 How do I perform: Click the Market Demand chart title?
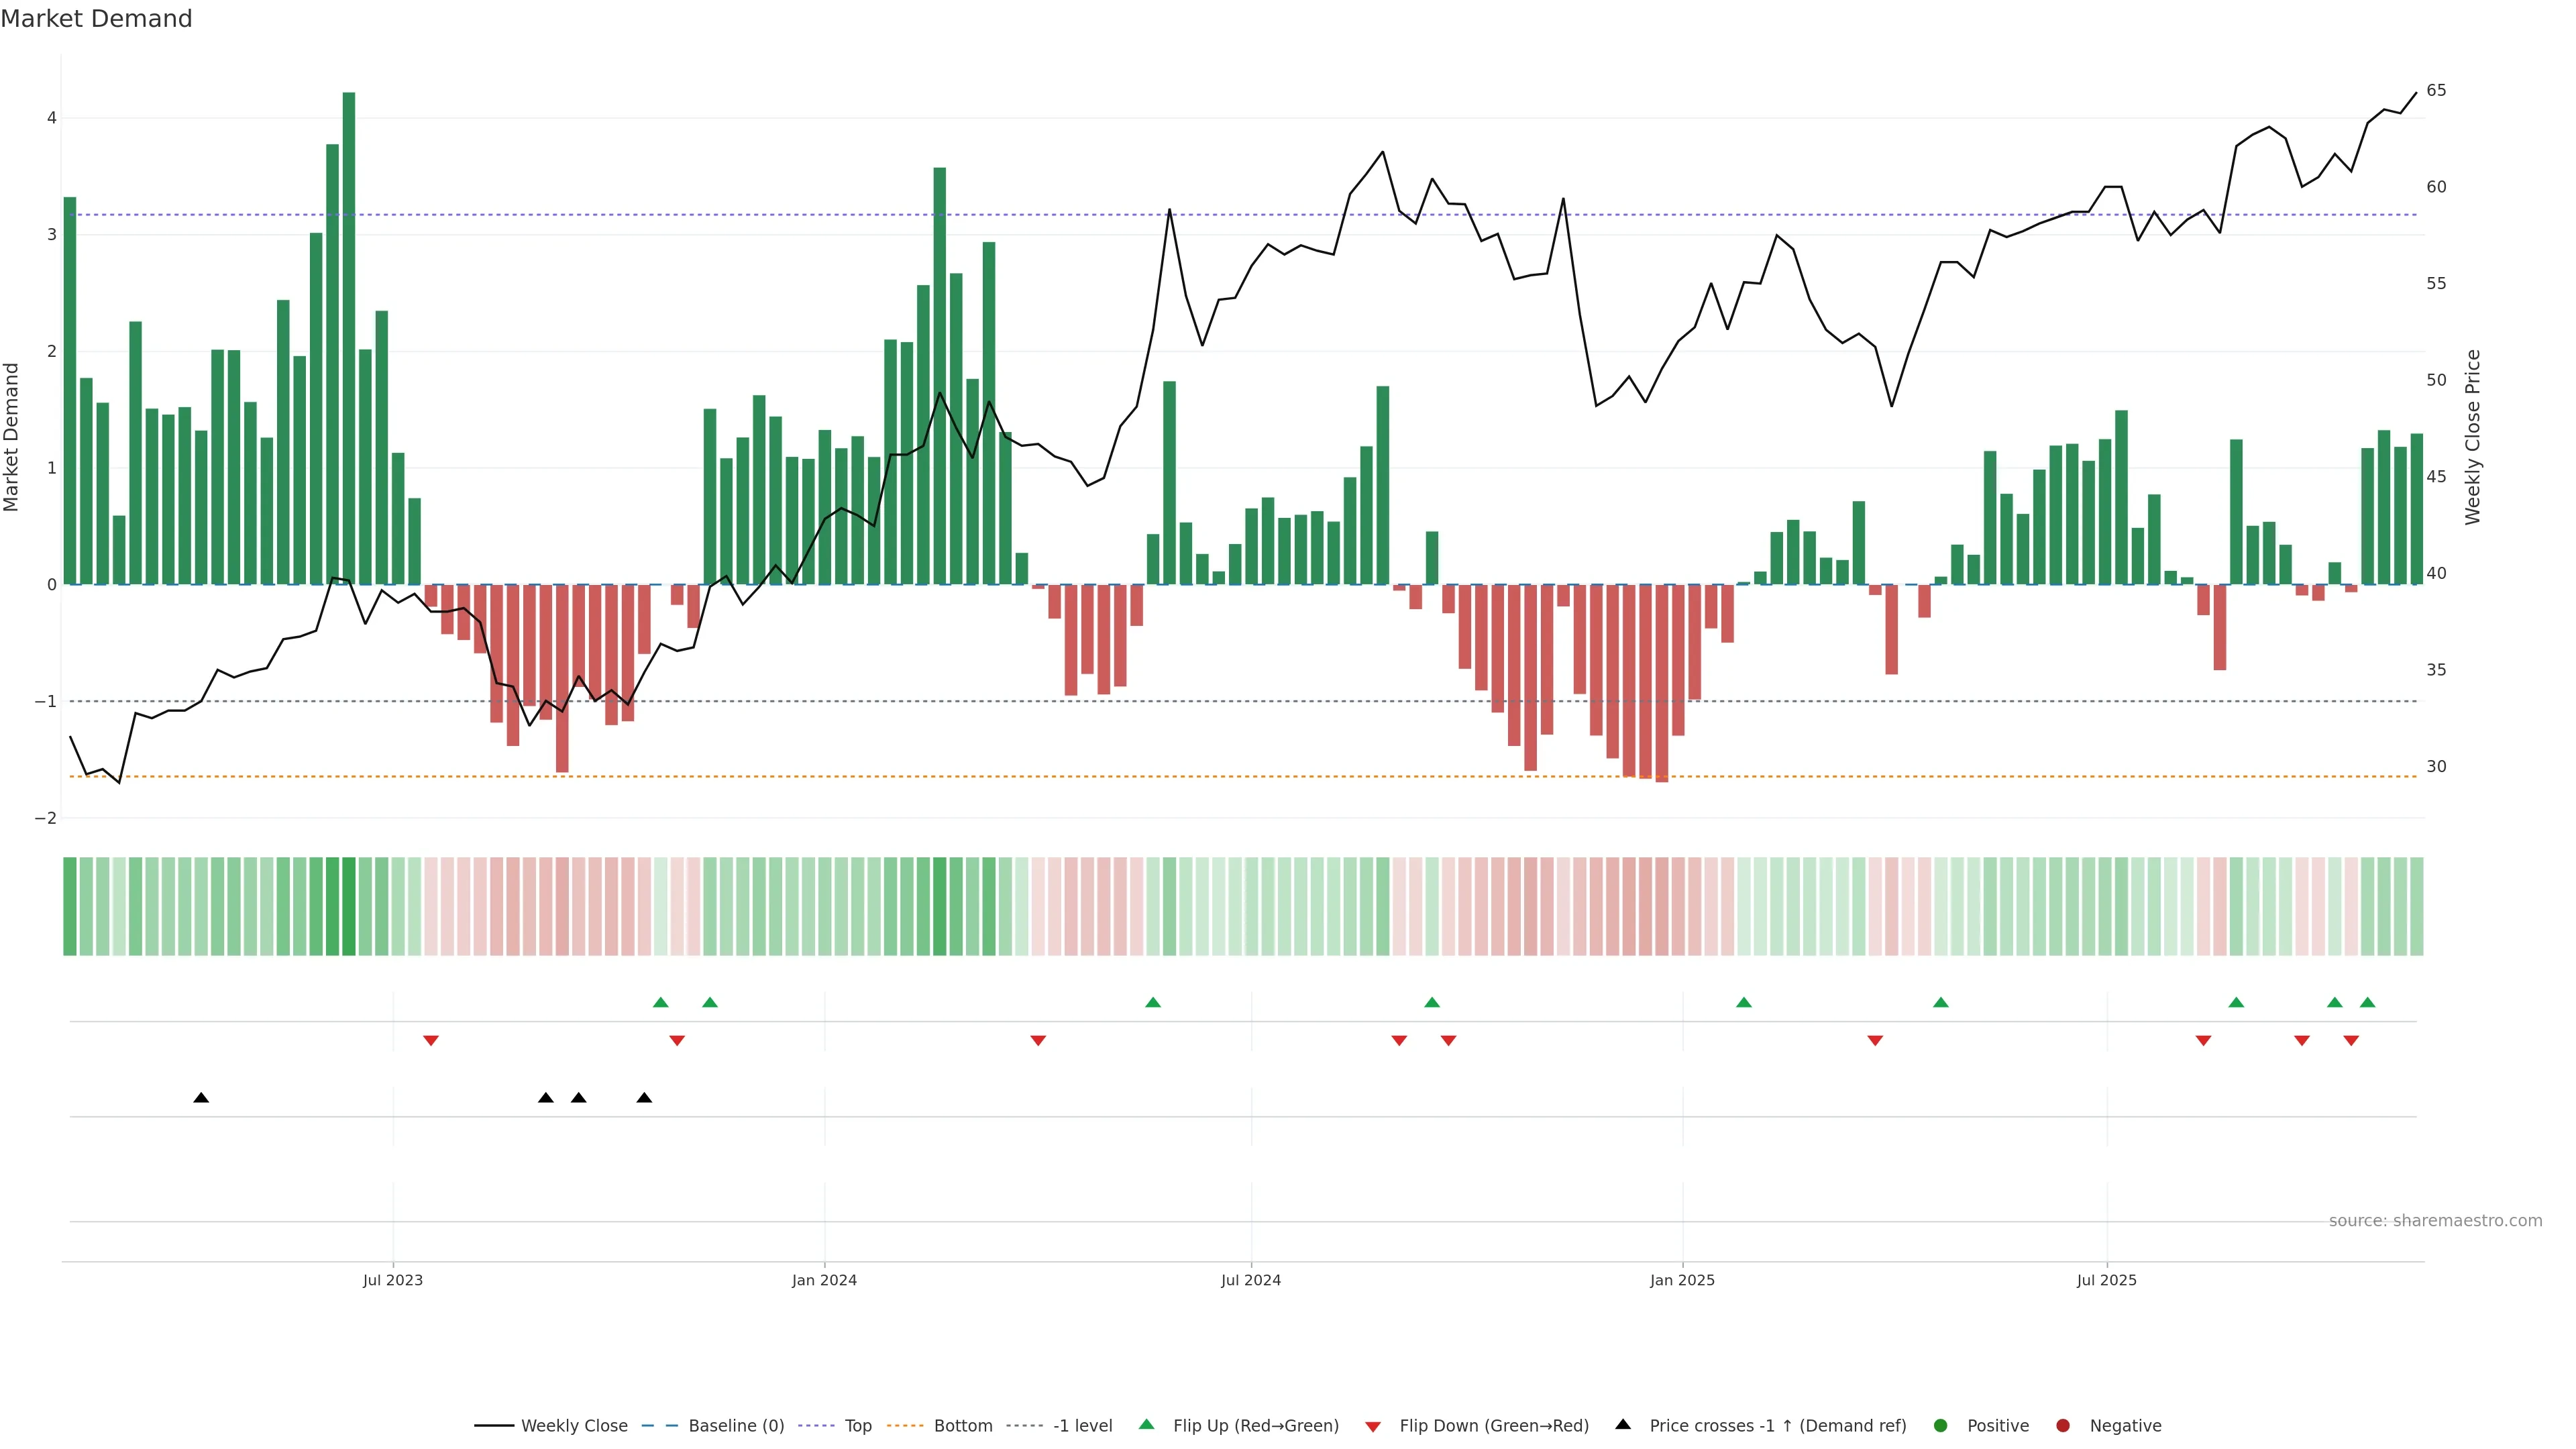tap(96, 19)
